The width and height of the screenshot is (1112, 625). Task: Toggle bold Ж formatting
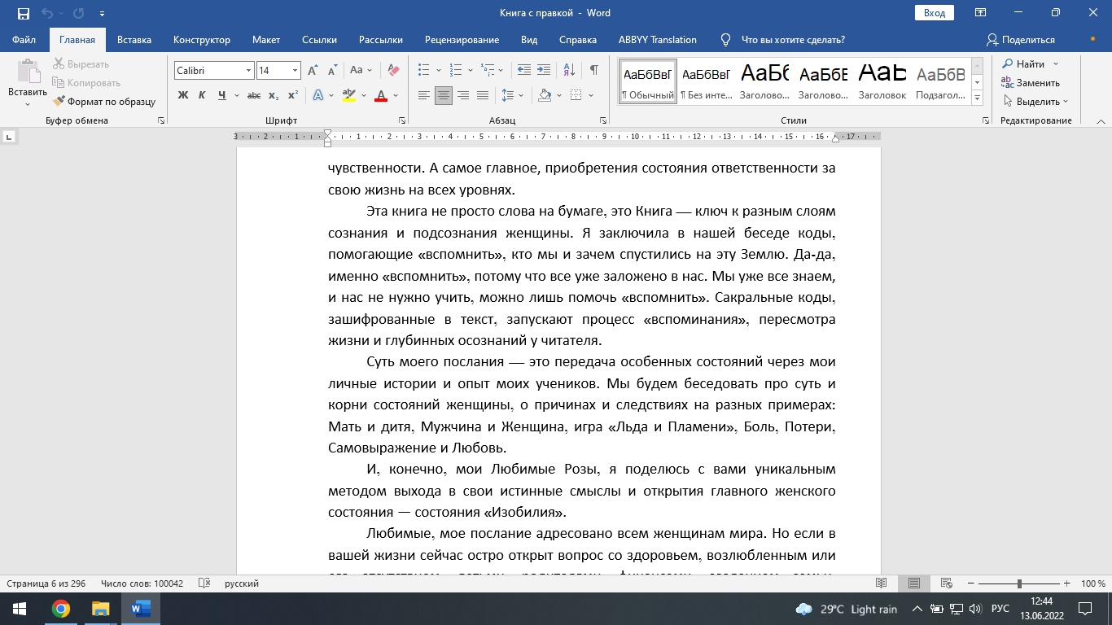click(x=183, y=95)
